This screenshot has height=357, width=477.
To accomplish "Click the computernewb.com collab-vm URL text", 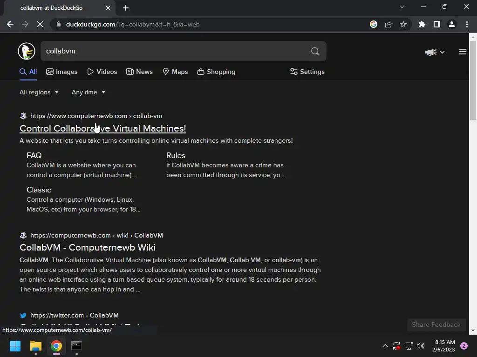I will pos(96,116).
